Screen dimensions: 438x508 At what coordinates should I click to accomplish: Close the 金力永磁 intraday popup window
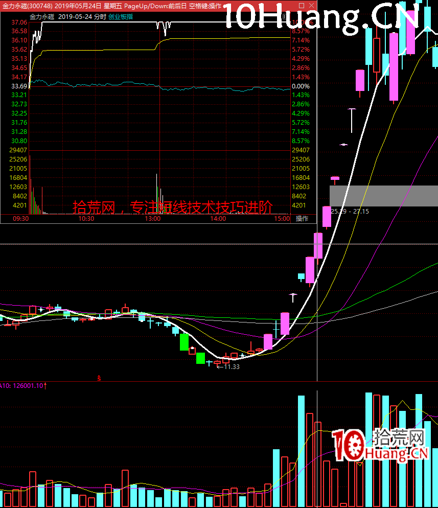click(x=311, y=6)
